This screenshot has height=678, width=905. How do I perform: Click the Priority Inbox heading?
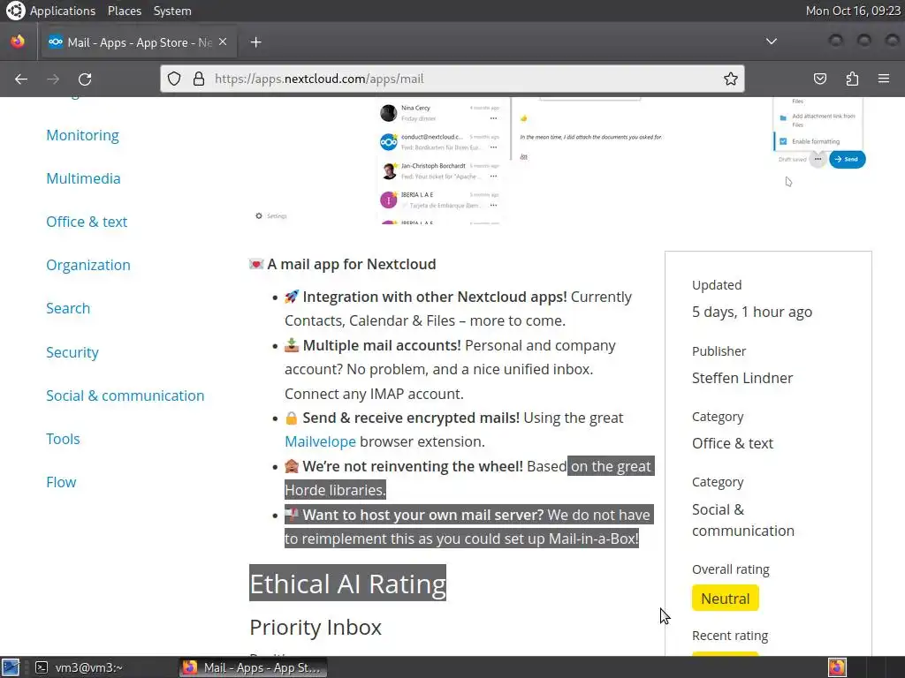pyautogui.click(x=316, y=628)
